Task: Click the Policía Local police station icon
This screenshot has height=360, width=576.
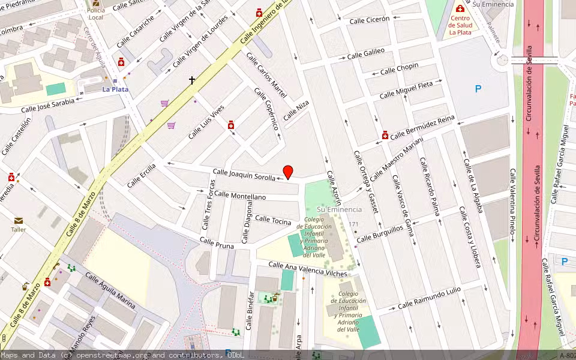Action: click(95, 4)
